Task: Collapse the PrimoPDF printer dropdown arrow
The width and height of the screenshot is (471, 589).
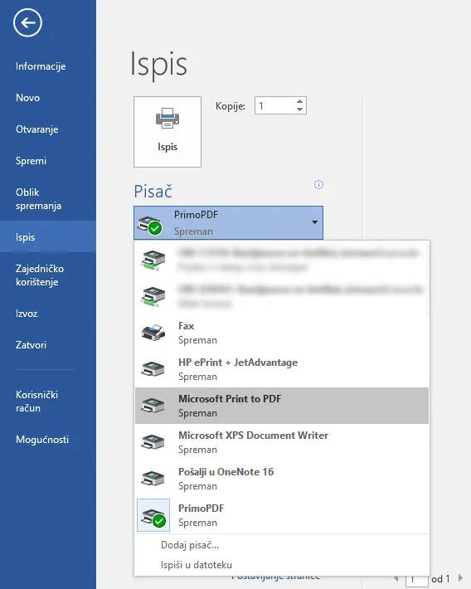Action: point(315,222)
